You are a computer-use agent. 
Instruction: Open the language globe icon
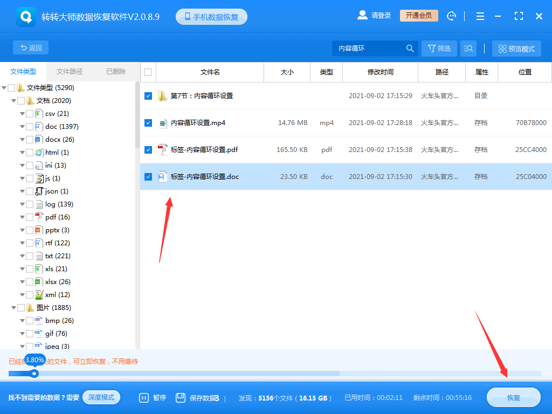tap(451, 16)
